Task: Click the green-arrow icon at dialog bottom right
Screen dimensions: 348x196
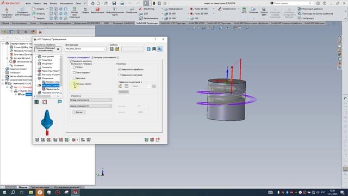Action: pyautogui.click(x=146, y=139)
